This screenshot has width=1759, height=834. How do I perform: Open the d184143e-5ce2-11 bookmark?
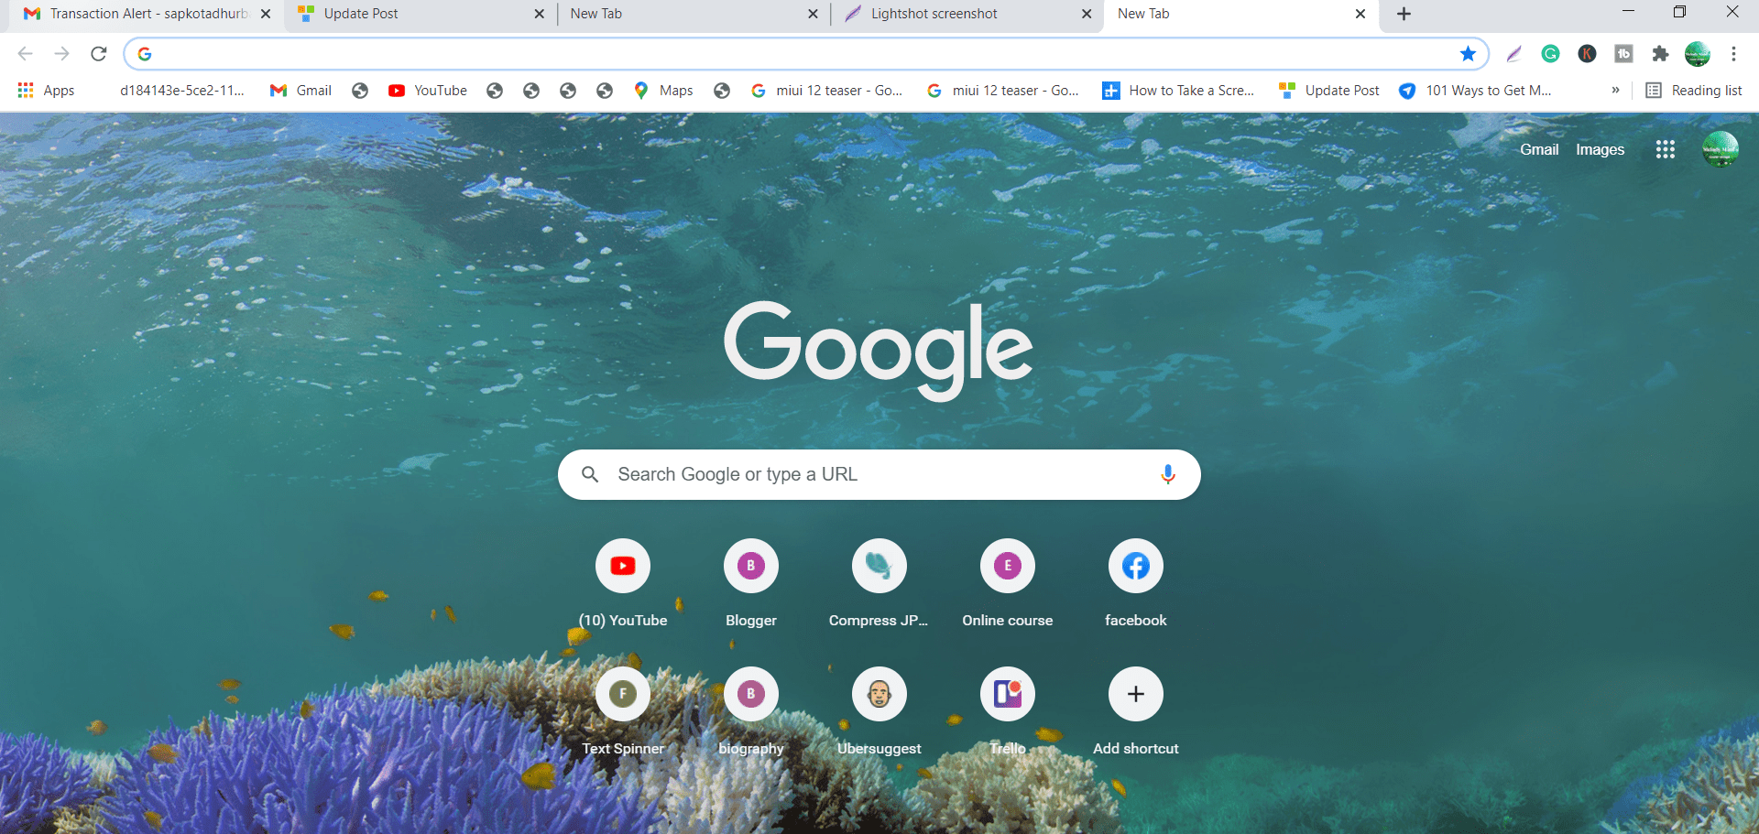(x=181, y=91)
